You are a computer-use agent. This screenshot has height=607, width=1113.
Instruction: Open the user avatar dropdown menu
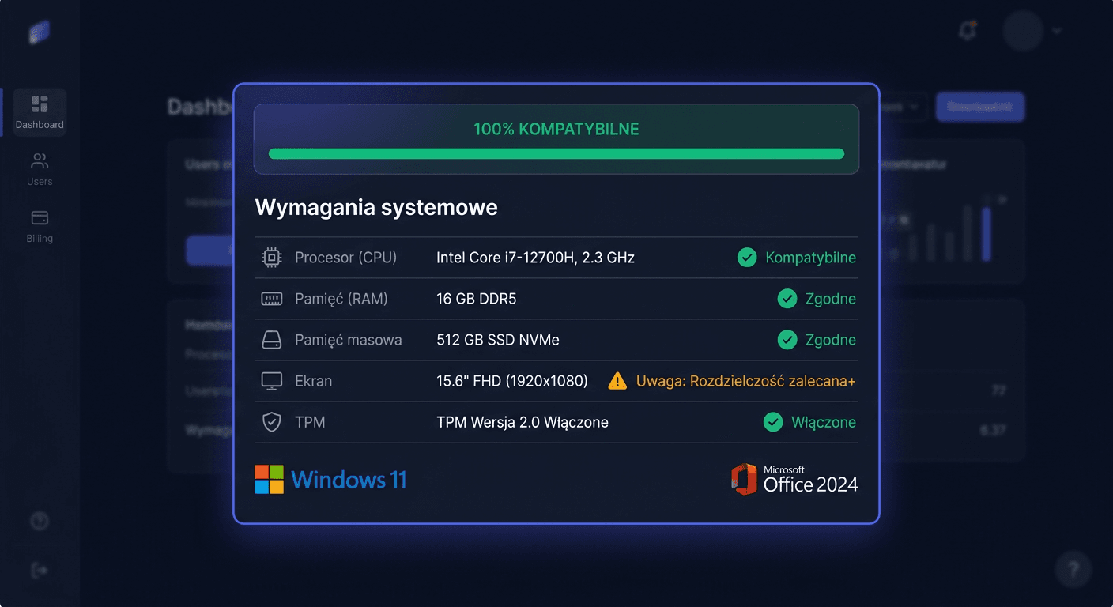pos(1028,31)
